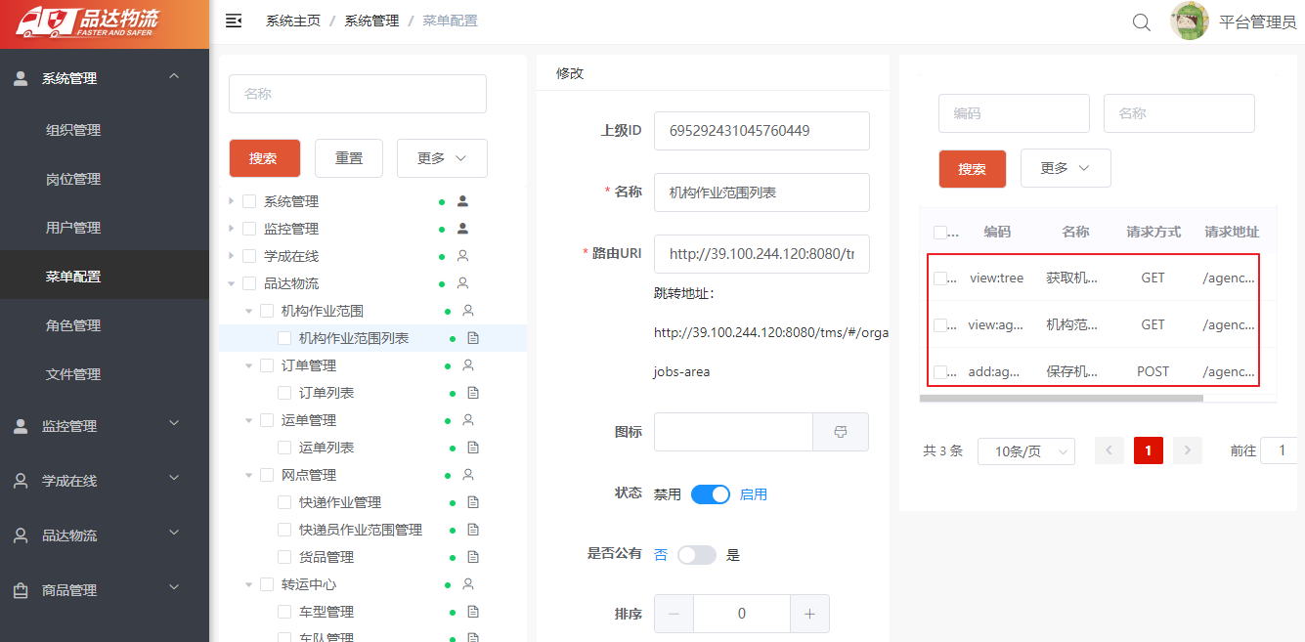This screenshot has height=642, width=1305.
Task: Expand the 监控管理 sidebar menu
Action: (x=105, y=426)
